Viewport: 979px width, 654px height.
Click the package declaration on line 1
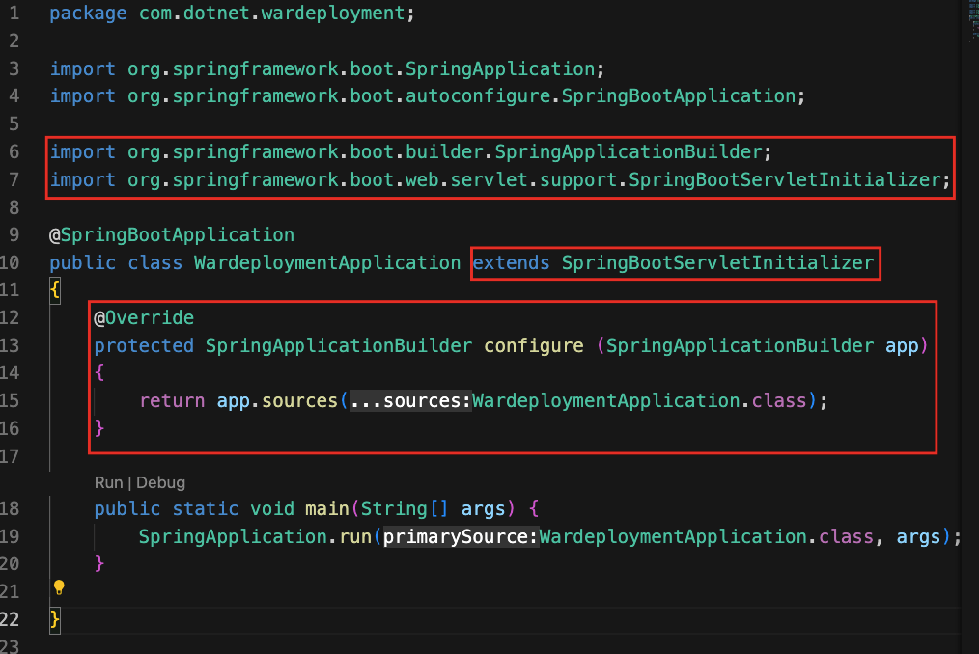point(232,14)
